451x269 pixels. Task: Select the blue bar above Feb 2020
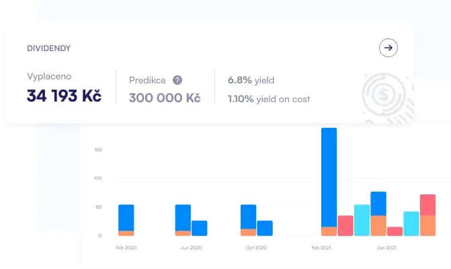point(126,218)
